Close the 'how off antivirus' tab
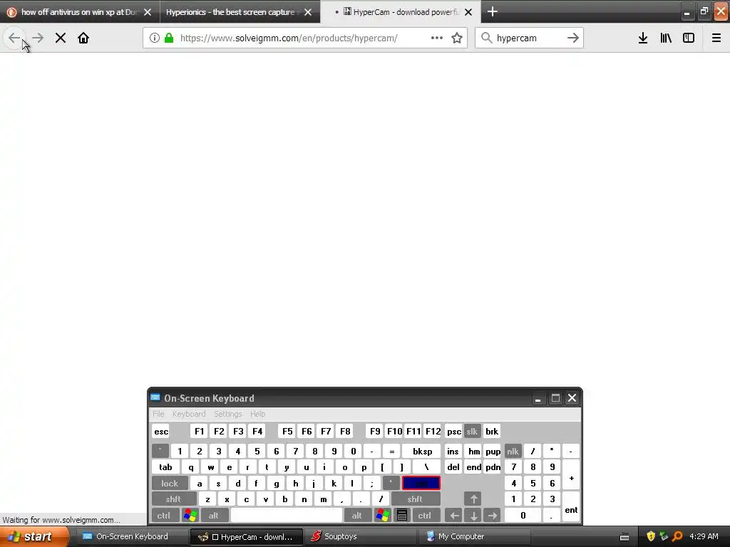 coord(148,12)
